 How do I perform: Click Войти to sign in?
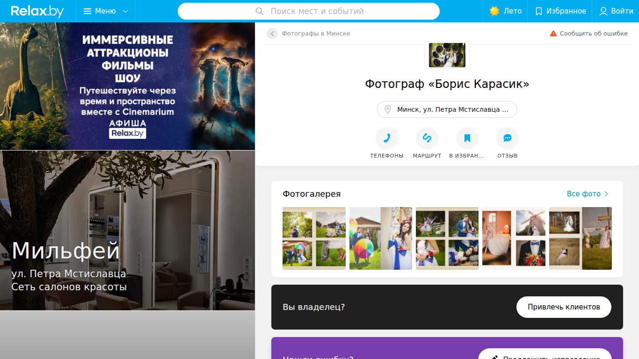pyautogui.click(x=616, y=11)
